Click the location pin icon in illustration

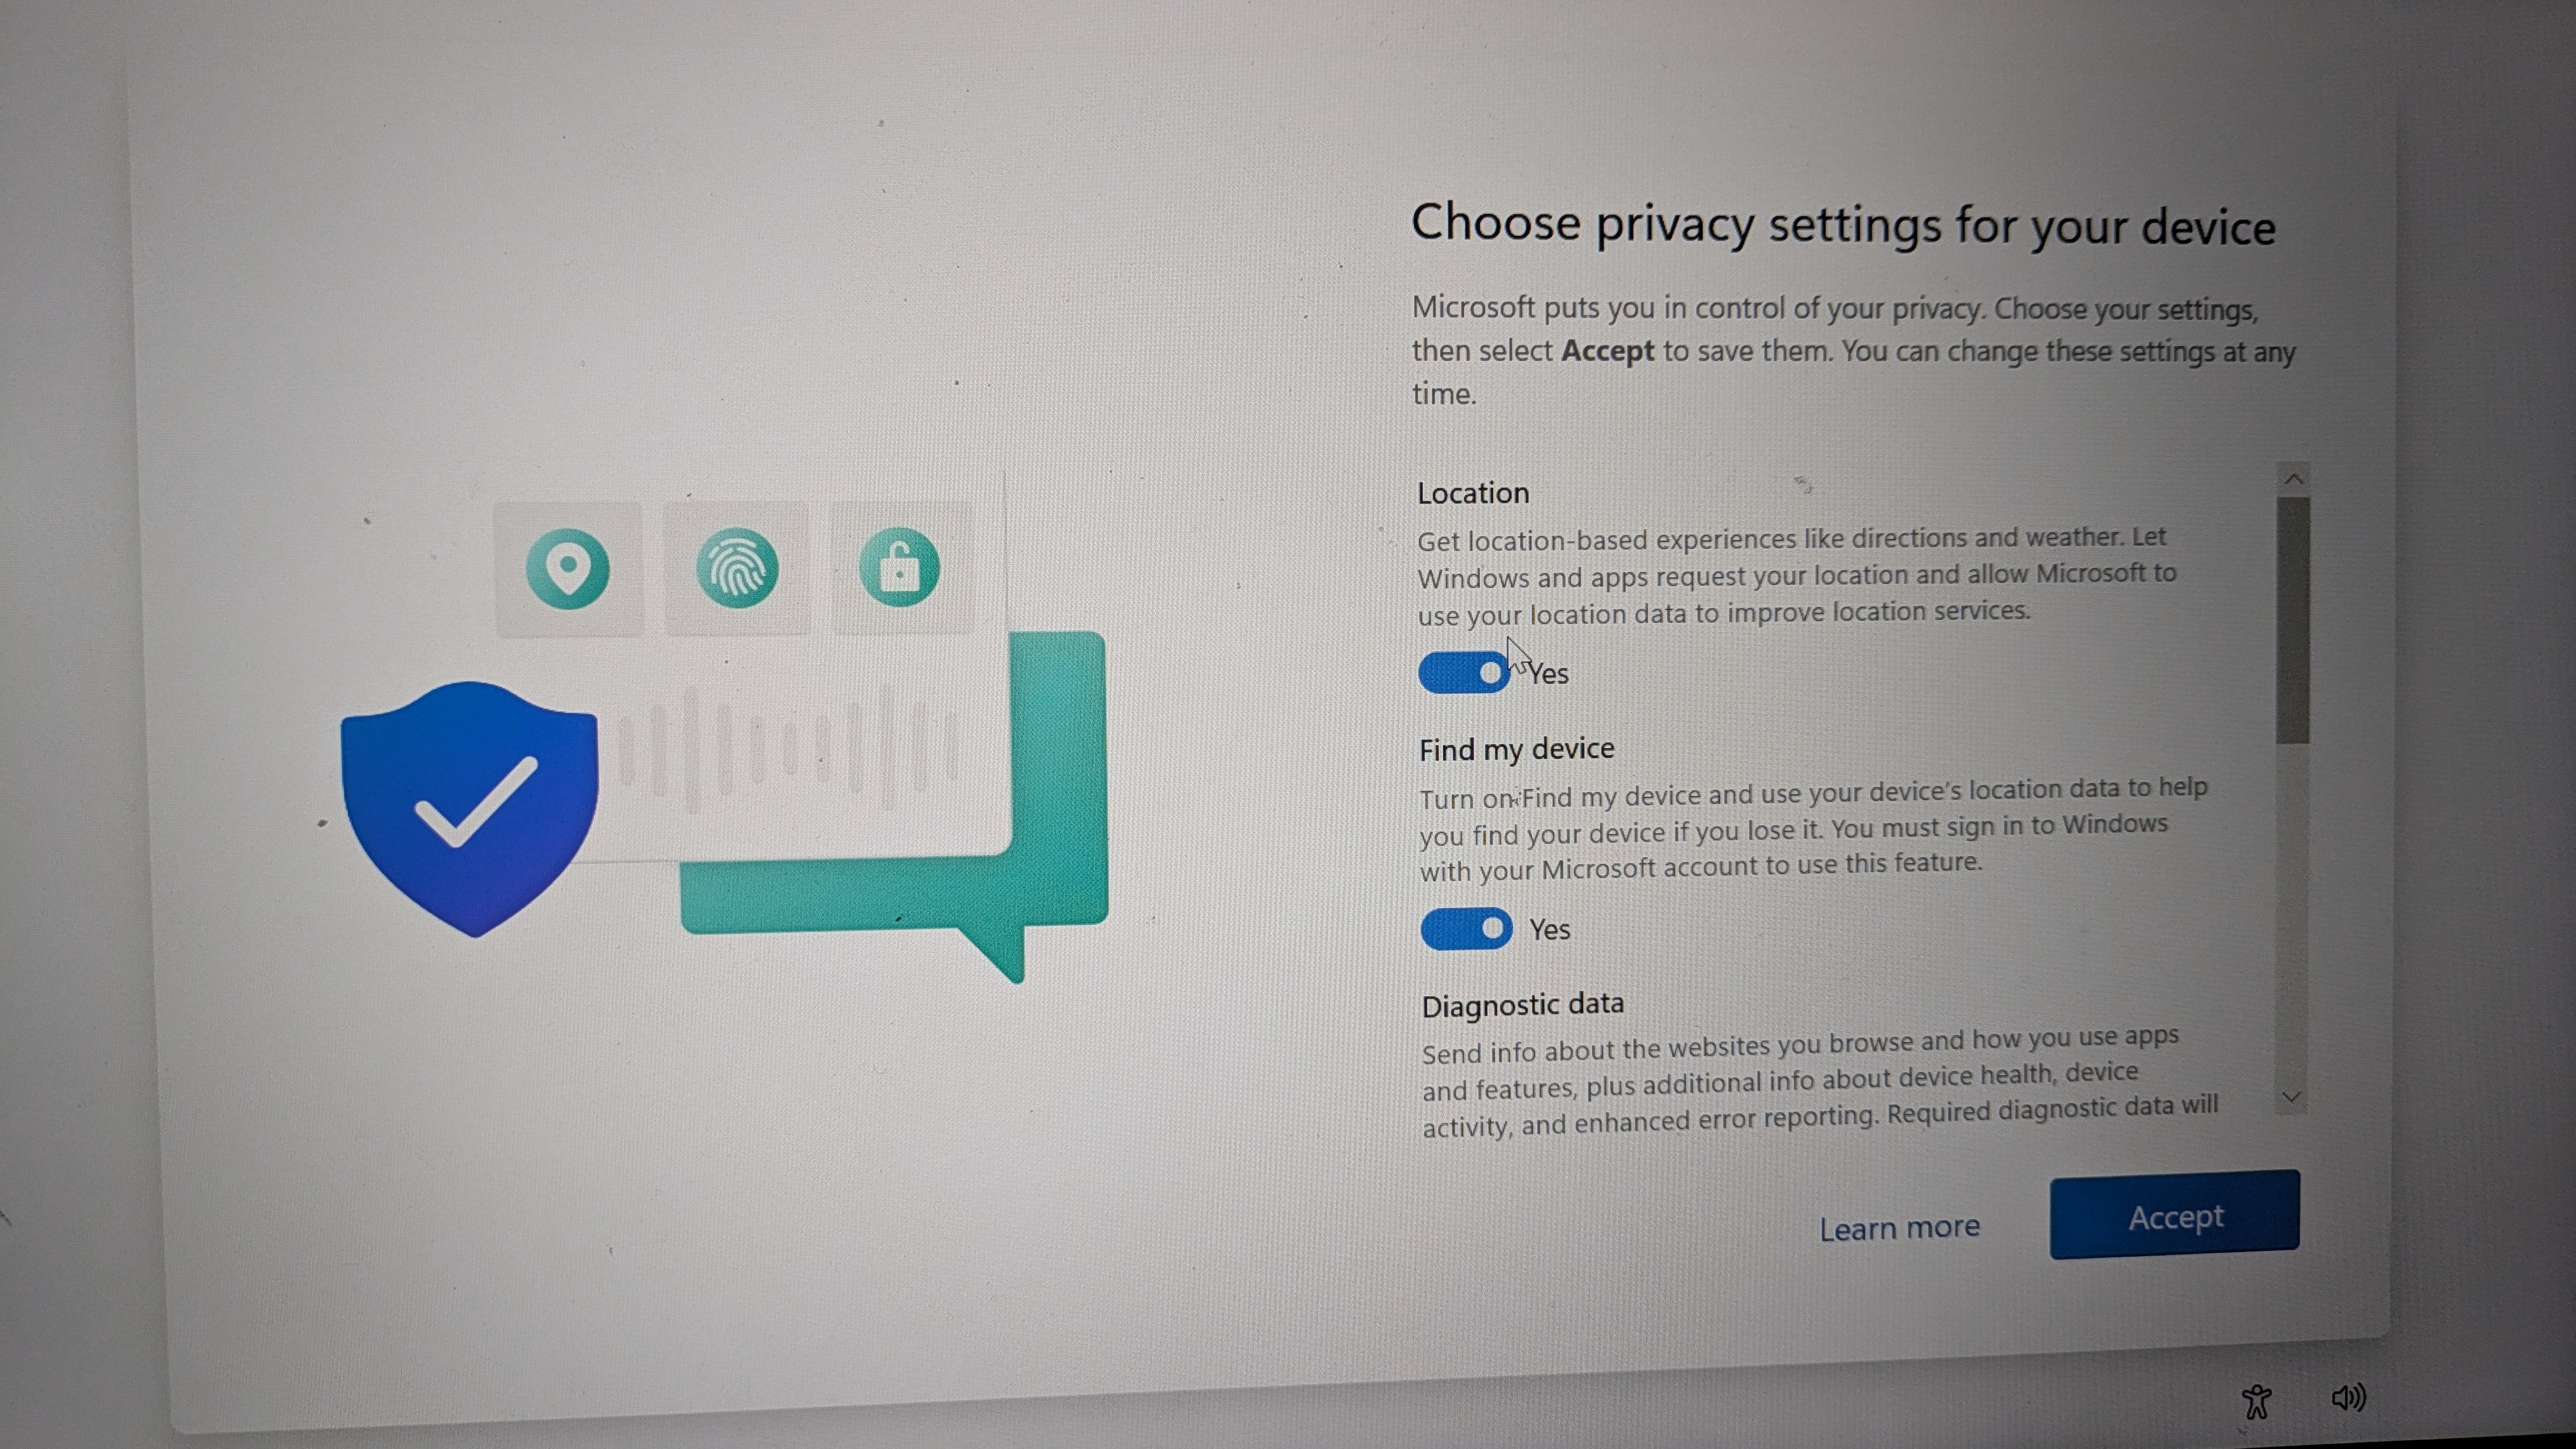tap(568, 569)
